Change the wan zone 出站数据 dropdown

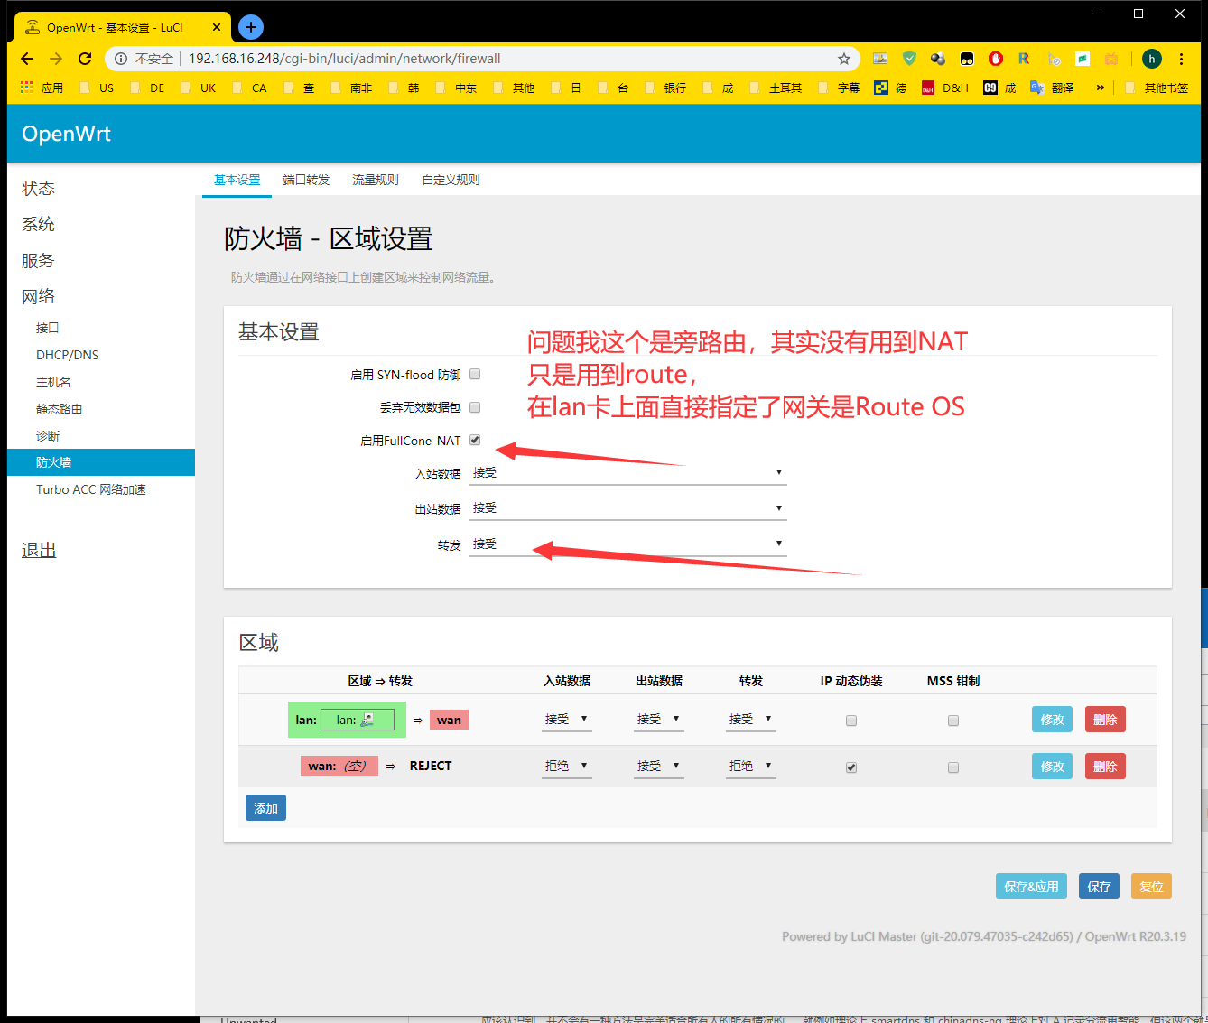pyautogui.click(x=658, y=765)
